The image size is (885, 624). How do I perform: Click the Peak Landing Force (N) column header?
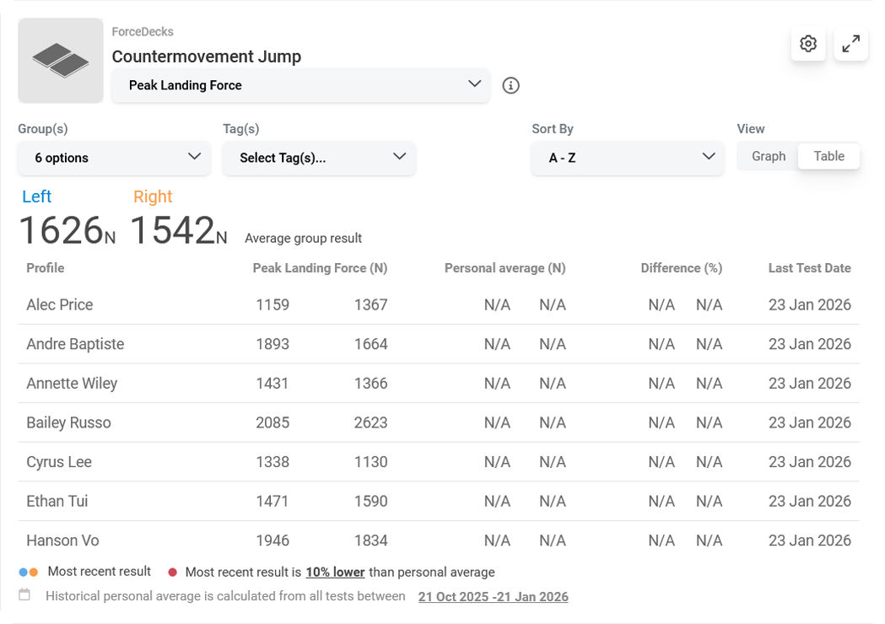click(x=320, y=268)
